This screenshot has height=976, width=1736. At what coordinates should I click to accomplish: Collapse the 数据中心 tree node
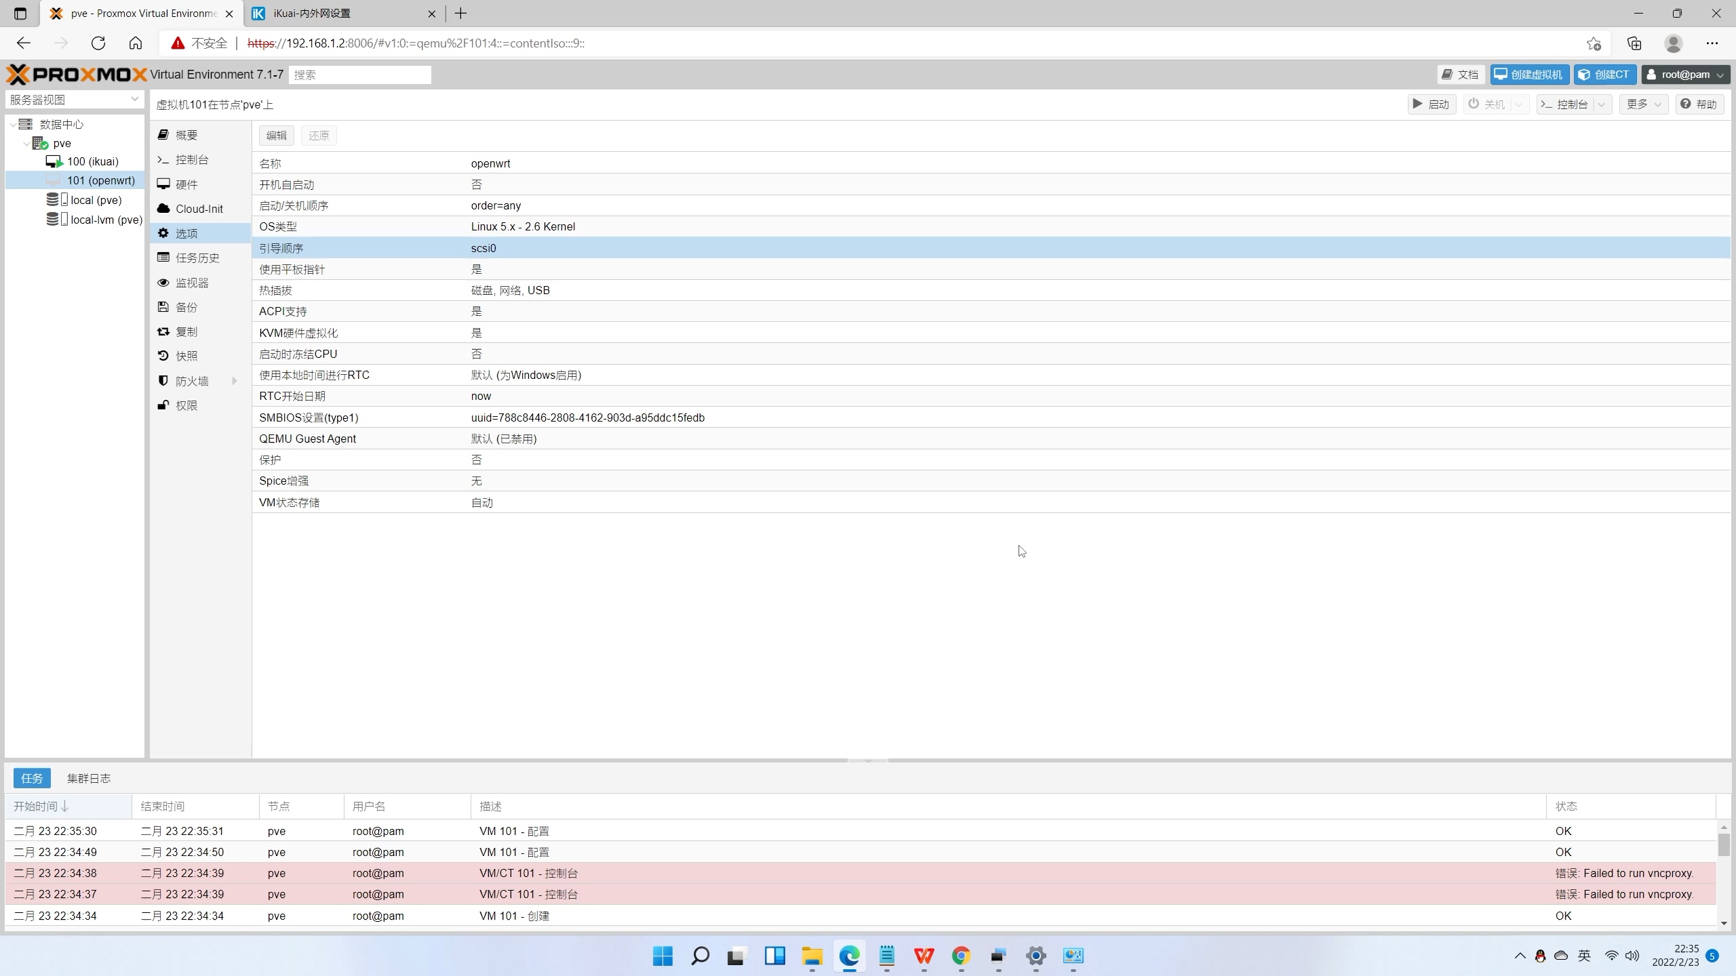tap(13, 124)
